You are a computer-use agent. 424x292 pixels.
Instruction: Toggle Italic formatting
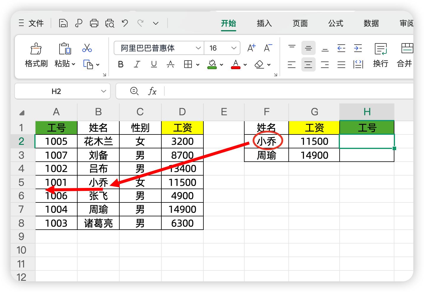coord(137,64)
